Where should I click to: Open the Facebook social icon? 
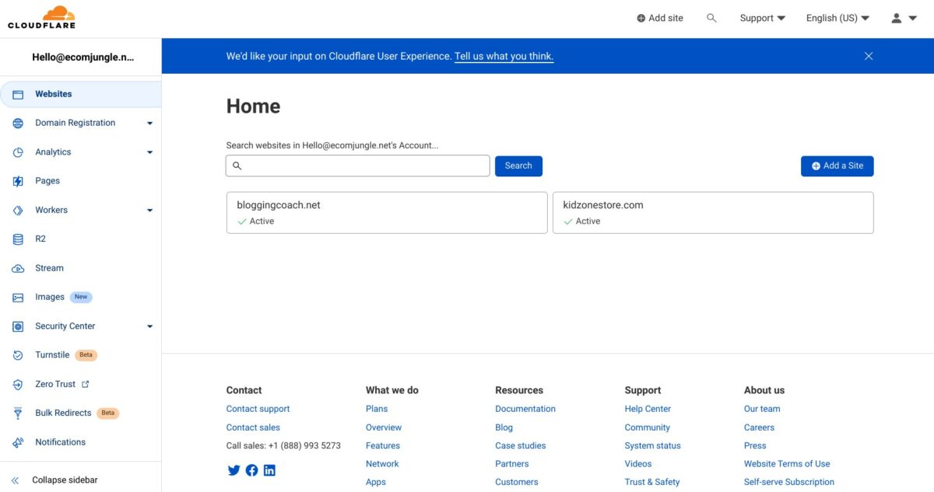tap(251, 470)
